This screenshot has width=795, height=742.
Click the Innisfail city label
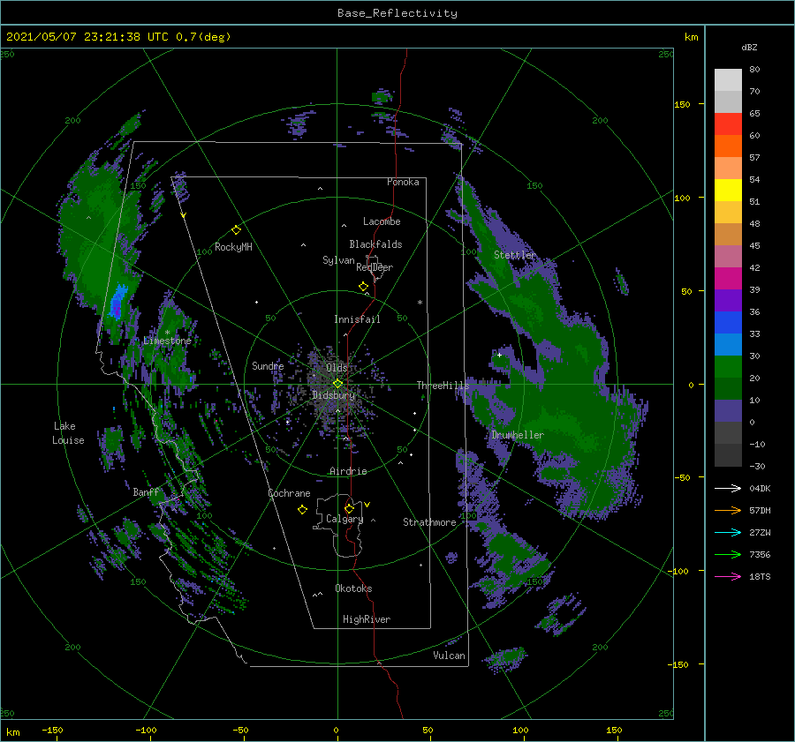pos(357,319)
